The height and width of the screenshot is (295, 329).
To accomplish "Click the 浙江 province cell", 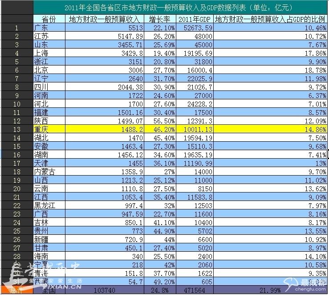I will coord(49,61).
